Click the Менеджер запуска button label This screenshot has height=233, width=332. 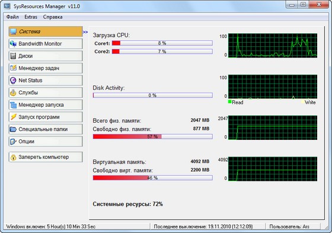pyautogui.click(x=41, y=105)
